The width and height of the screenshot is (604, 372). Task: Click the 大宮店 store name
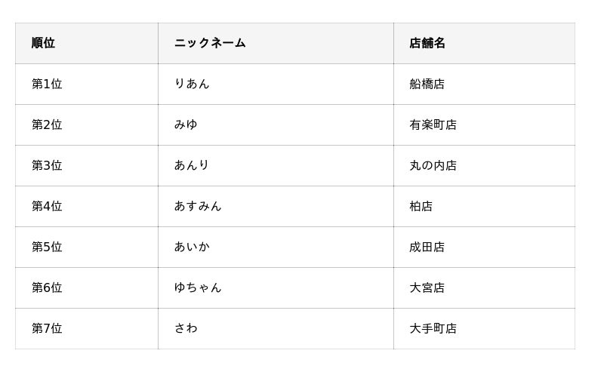click(x=427, y=288)
